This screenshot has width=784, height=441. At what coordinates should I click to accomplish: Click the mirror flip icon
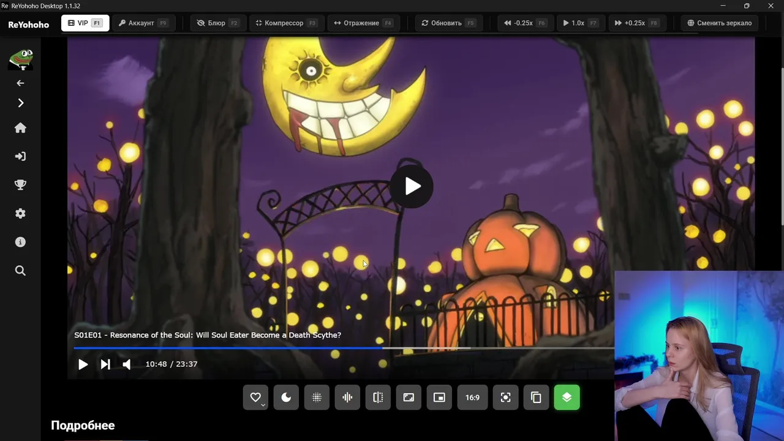(378, 398)
